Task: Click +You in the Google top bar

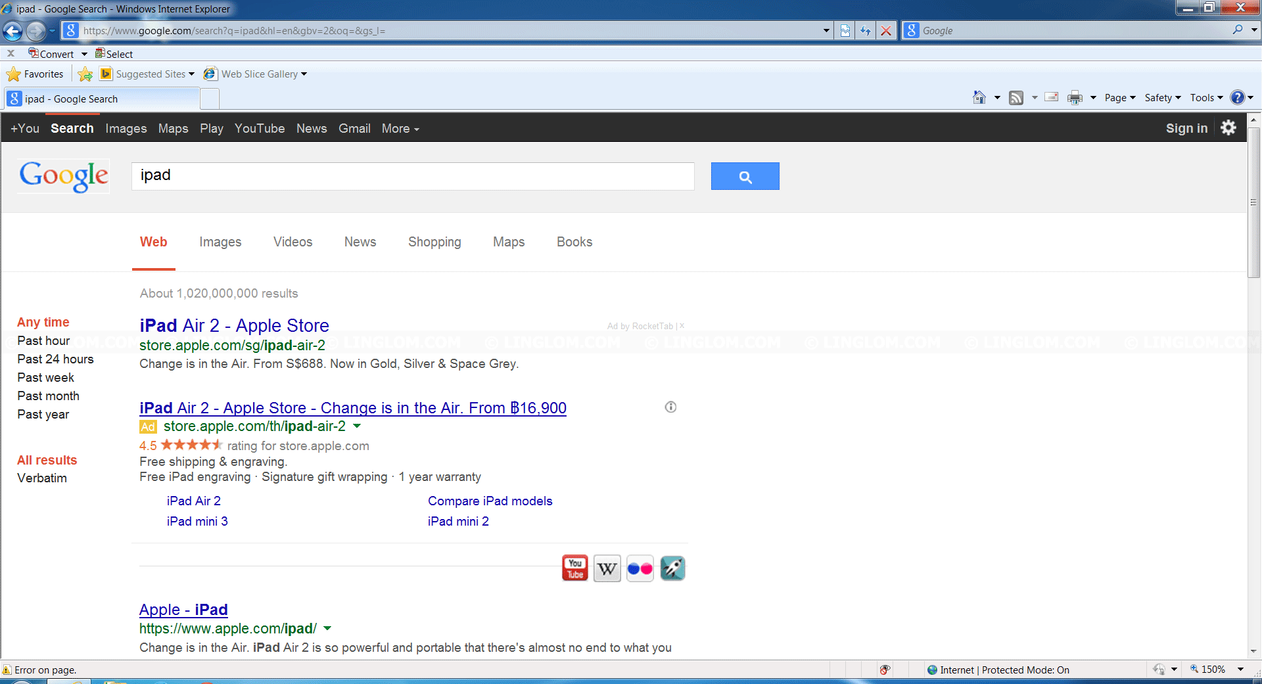Action: [25, 128]
